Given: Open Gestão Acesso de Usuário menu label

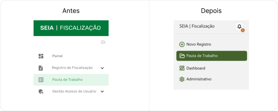Looking at the screenshot, I should point(74,91).
